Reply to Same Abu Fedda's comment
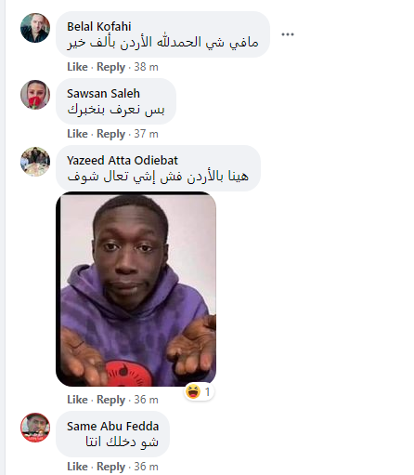Viewport: 414px width, 475px height. pyautogui.click(x=110, y=467)
